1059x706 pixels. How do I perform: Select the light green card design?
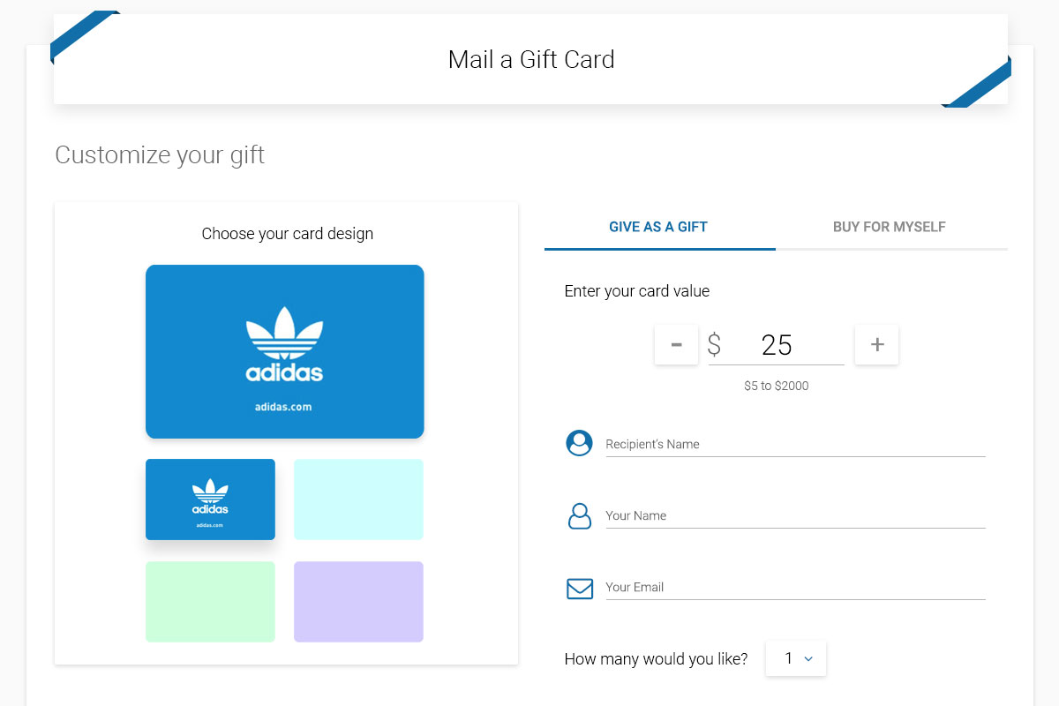[x=210, y=602]
